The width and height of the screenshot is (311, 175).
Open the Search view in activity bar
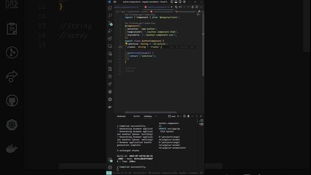click(110, 16)
